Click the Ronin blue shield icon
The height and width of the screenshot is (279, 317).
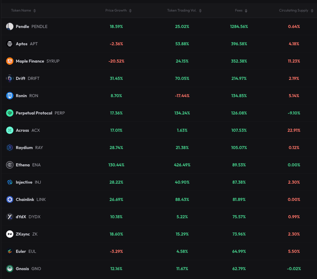click(9, 96)
